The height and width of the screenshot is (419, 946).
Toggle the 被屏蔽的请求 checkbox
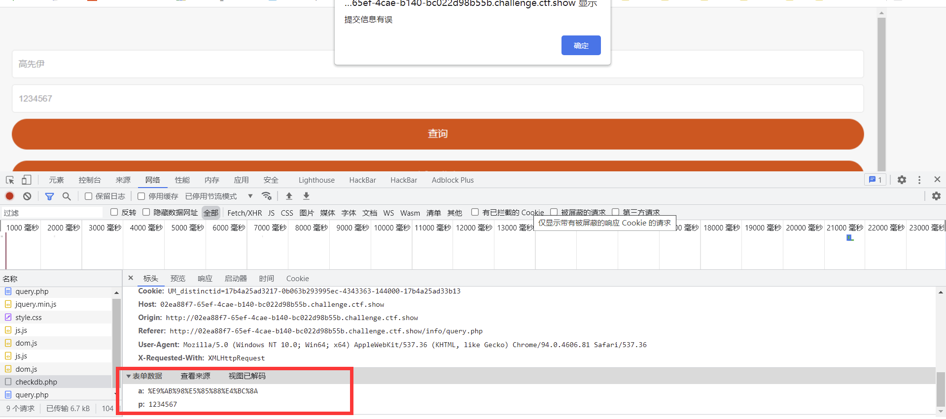(554, 212)
